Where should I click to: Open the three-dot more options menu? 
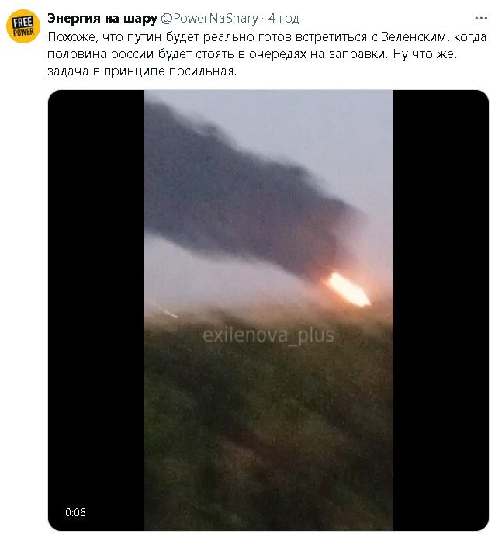click(x=481, y=19)
